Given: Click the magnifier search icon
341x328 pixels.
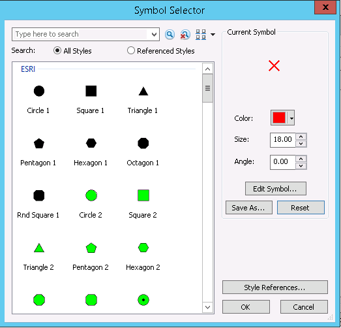Looking at the screenshot, I should point(170,35).
